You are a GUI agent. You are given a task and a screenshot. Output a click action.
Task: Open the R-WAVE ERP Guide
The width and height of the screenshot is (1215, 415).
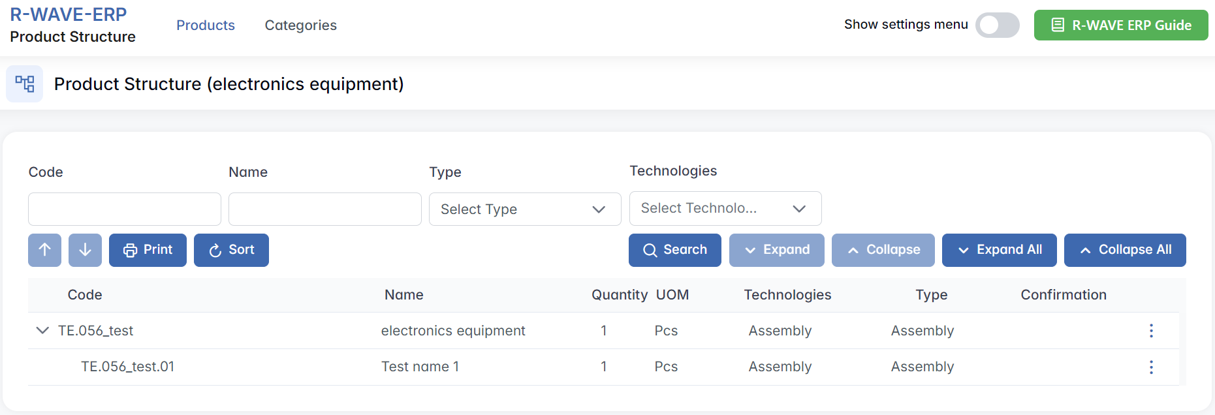(x=1120, y=25)
